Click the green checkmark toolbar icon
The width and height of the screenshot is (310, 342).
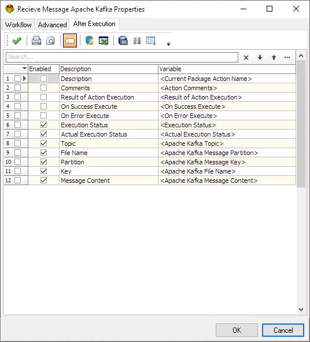17,41
